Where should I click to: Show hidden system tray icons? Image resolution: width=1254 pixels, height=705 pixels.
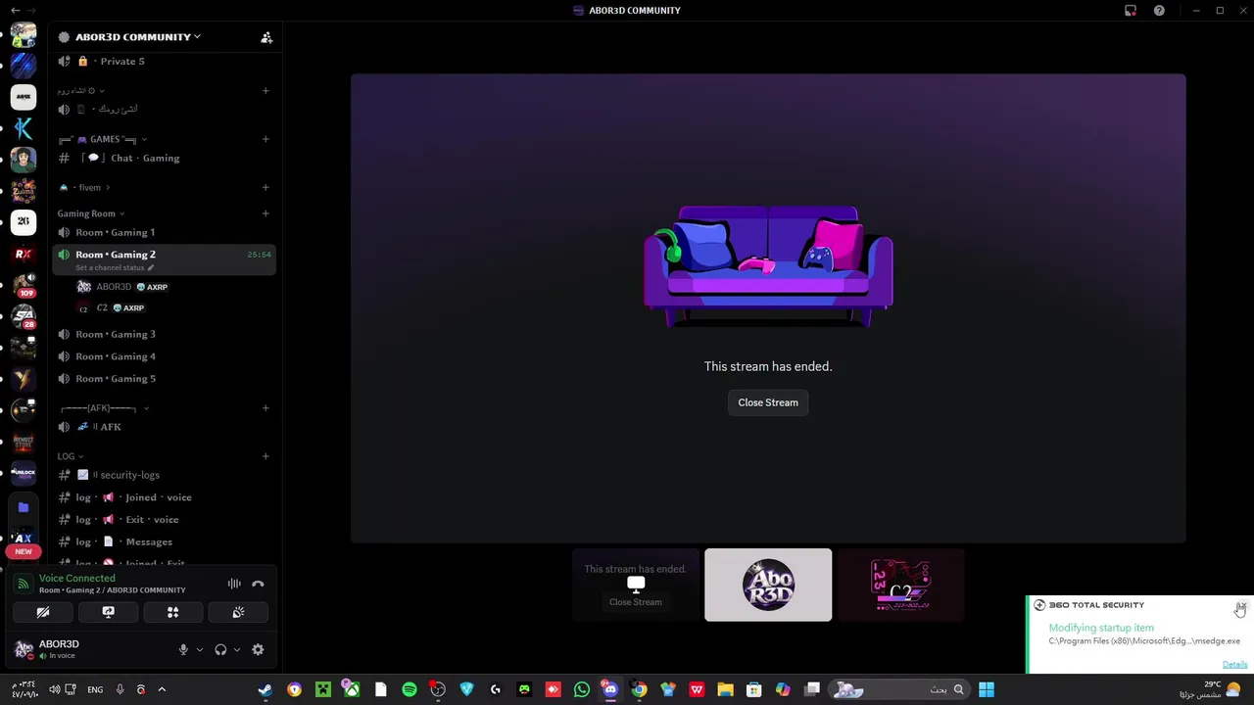[162, 689]
